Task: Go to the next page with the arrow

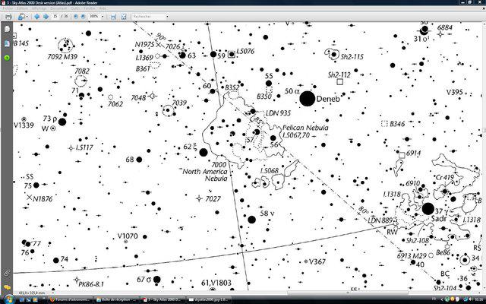Action: click(x=46, y=17)
